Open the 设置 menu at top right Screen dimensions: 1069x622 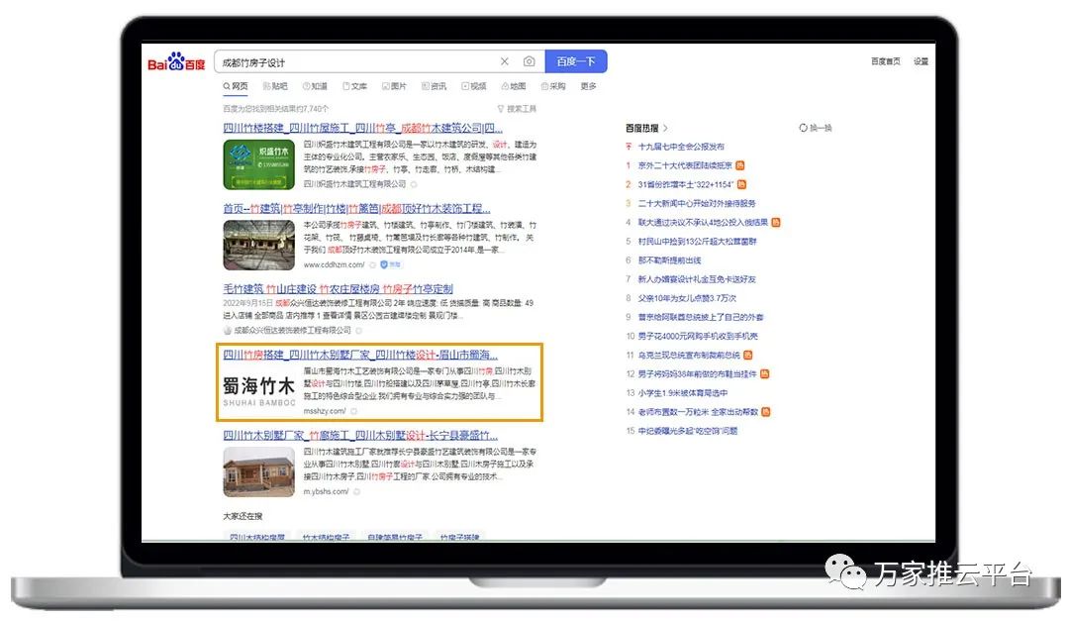(x=921, y=61)
